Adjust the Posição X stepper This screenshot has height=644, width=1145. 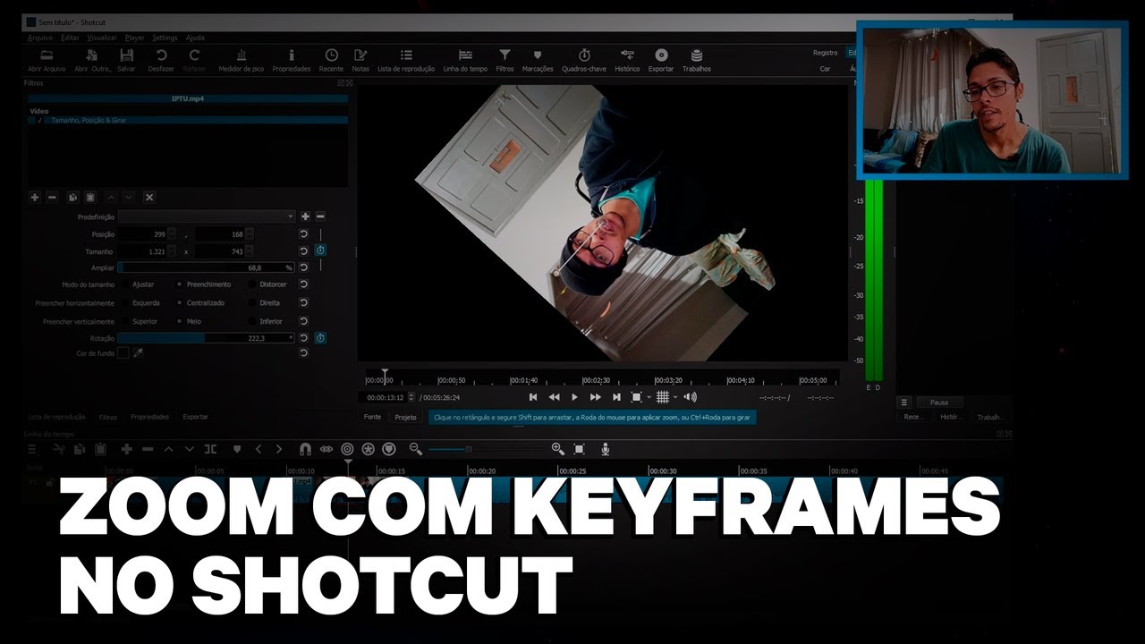172,233
